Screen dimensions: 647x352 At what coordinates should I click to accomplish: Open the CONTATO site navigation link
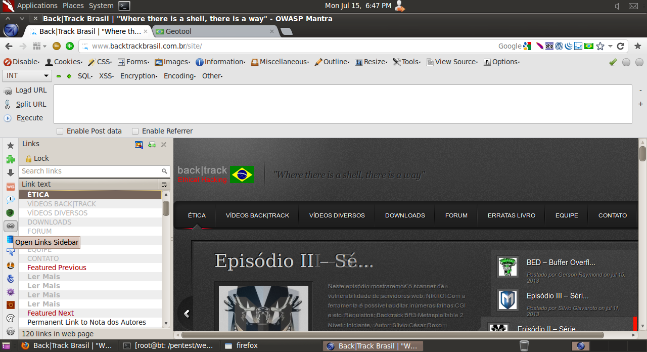click(x=613, y=215)
